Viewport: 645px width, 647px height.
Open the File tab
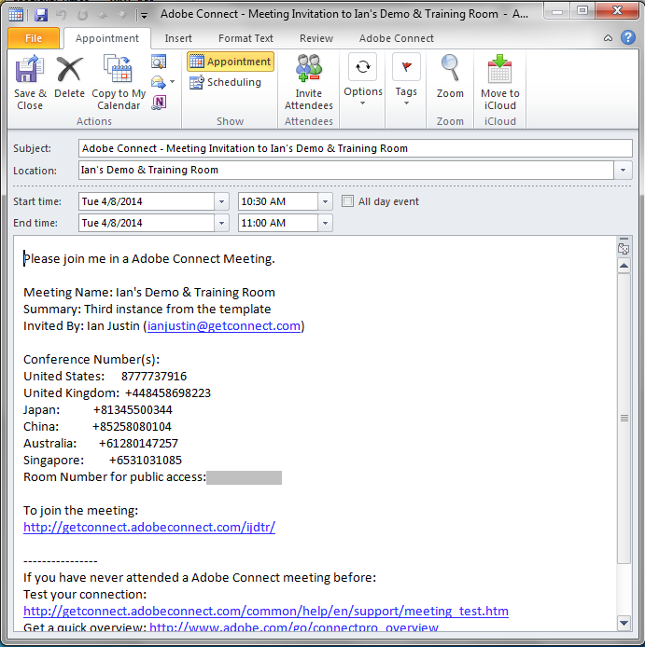tap(34, 38)
